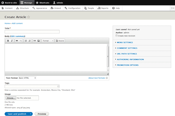The image size is (175, 116).
Task: Switch editor to Source view
Action: 60,41
